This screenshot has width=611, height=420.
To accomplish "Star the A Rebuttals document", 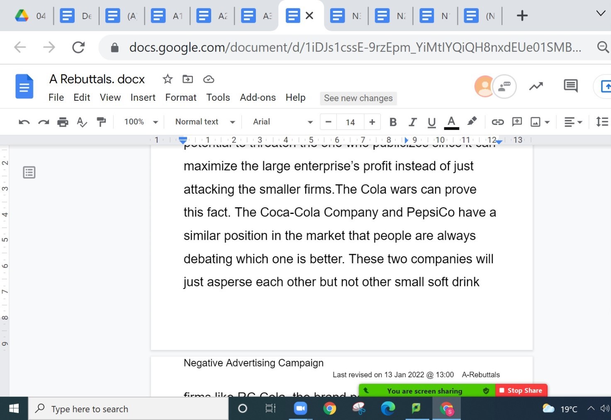I will [x=168, y=79].
